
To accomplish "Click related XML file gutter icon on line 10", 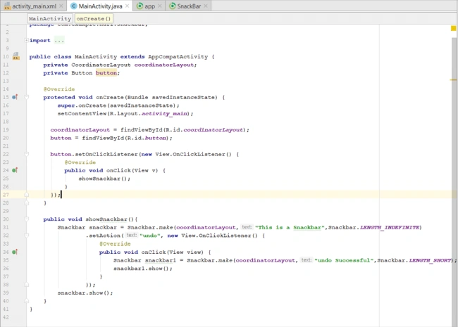I will (16, 56).
